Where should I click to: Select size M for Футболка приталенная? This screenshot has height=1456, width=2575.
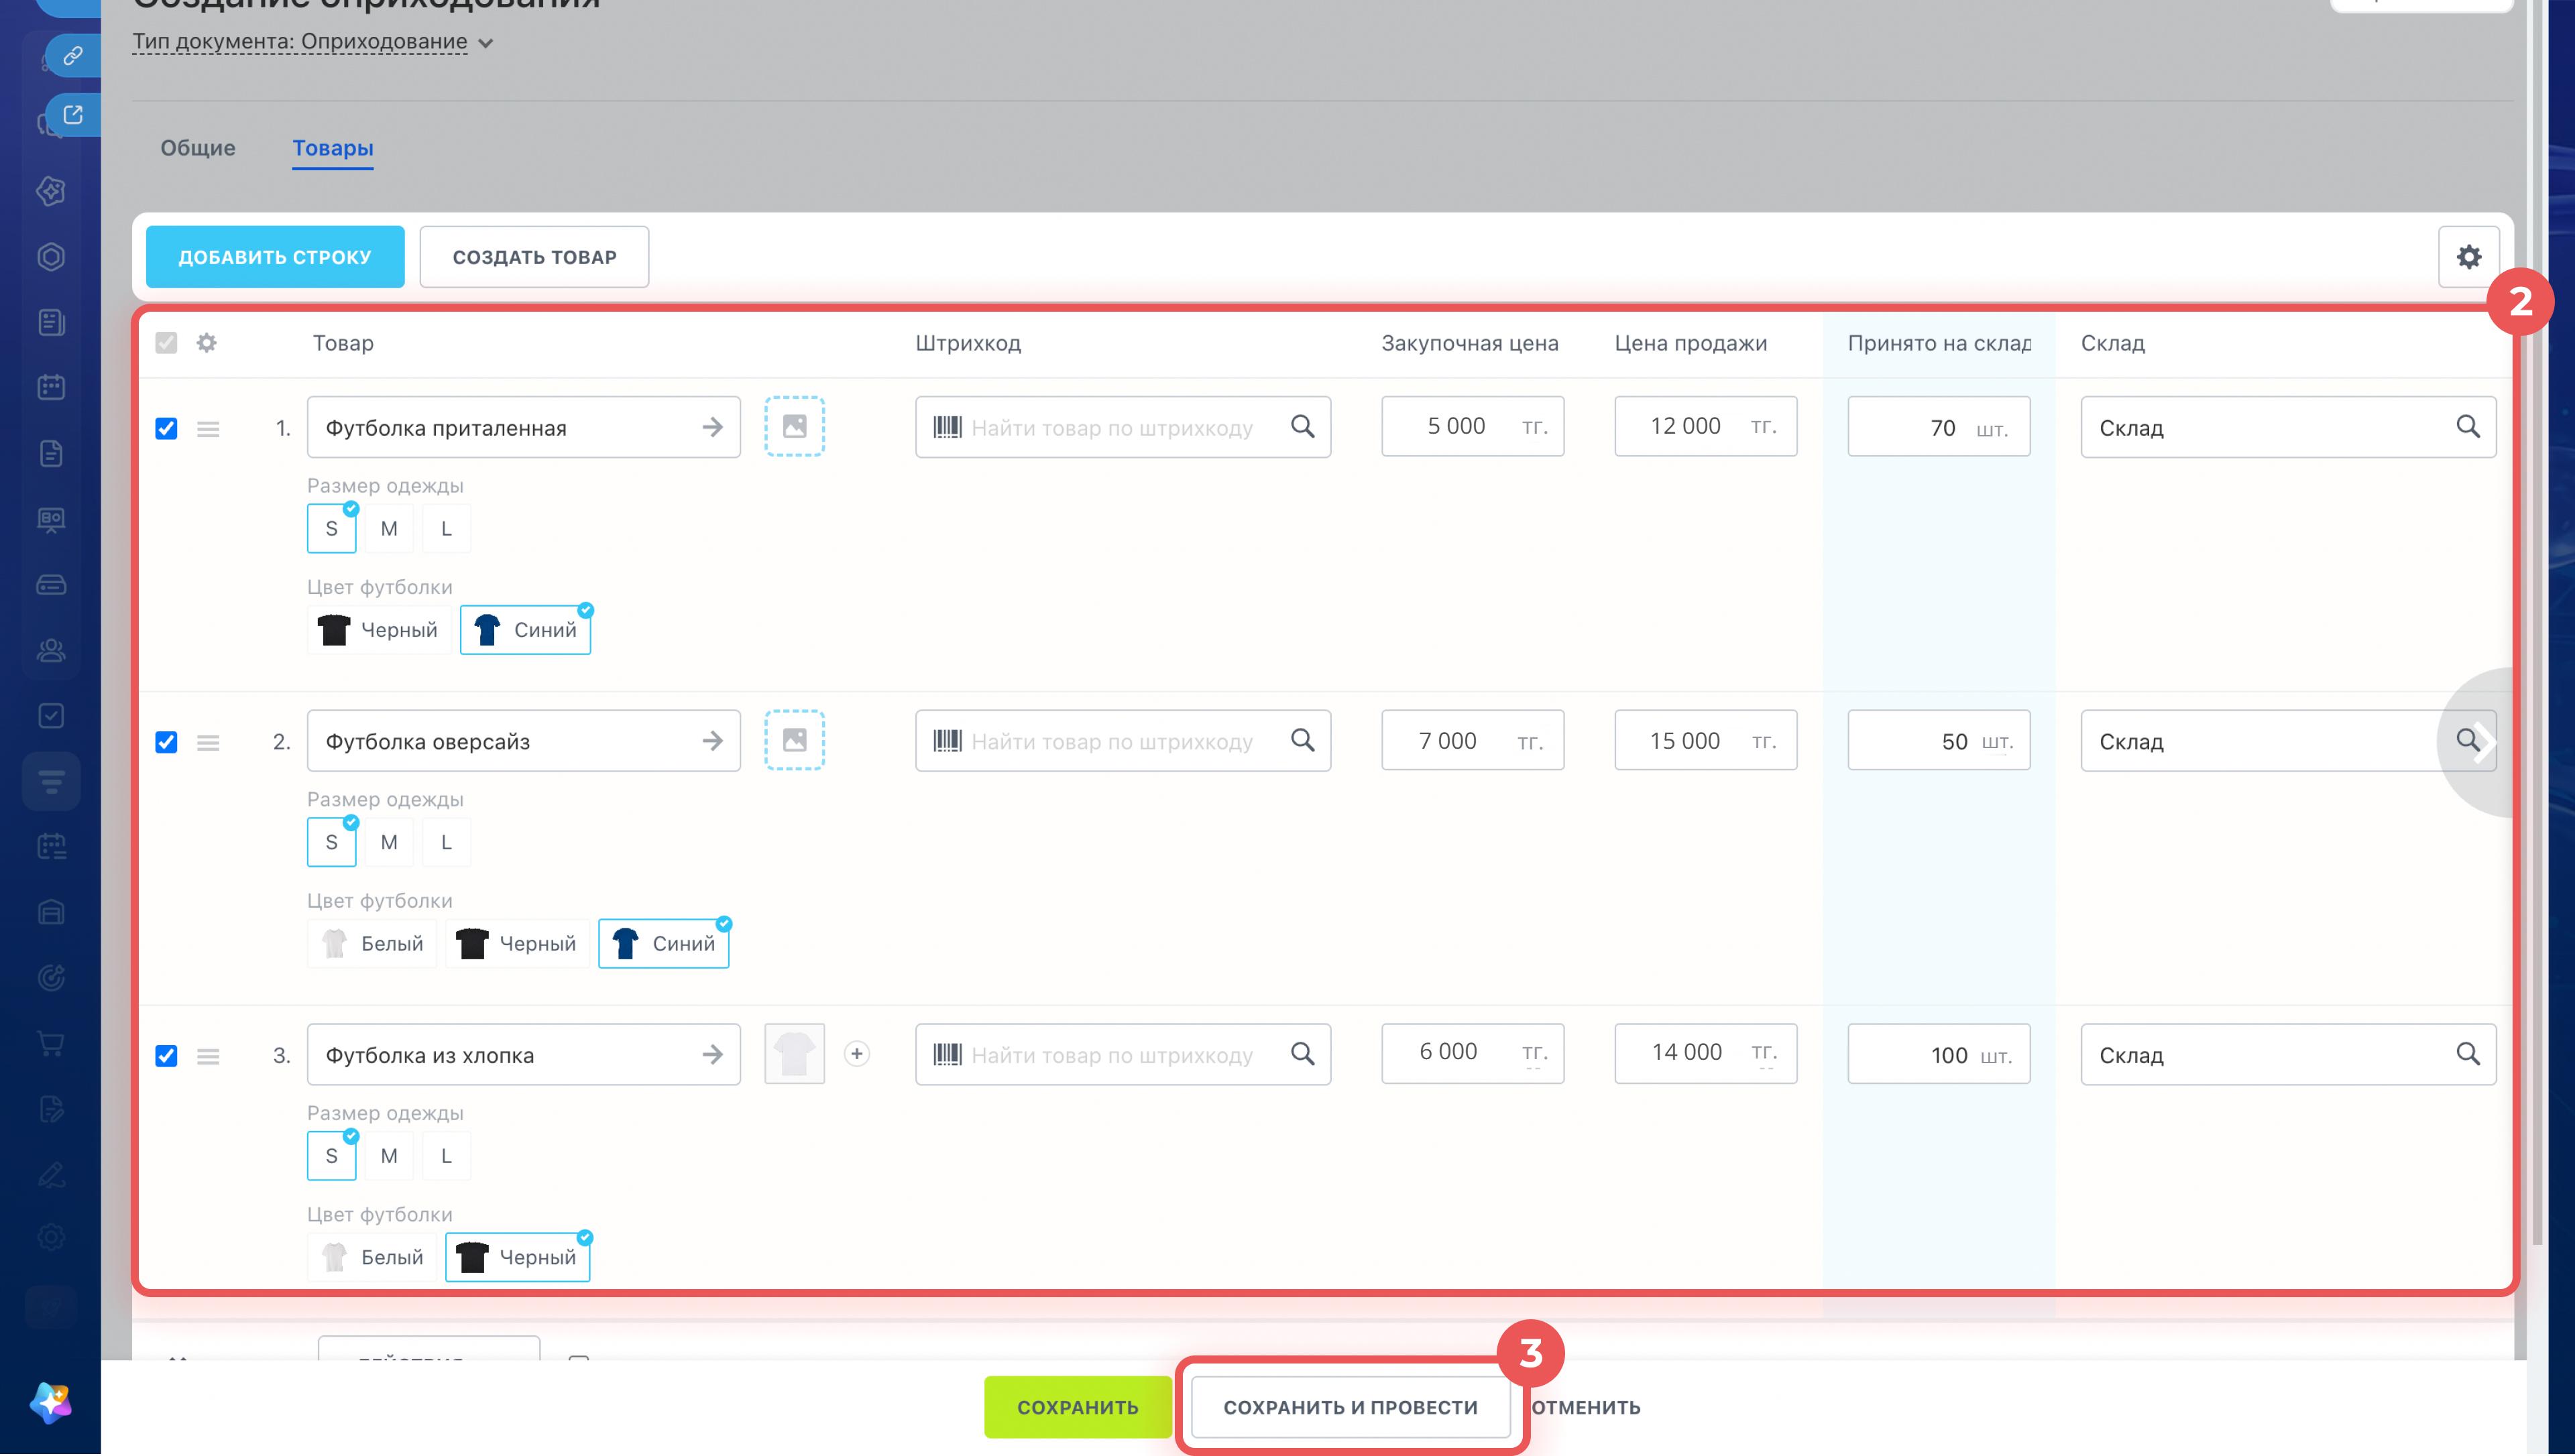[x=389, y=529]
